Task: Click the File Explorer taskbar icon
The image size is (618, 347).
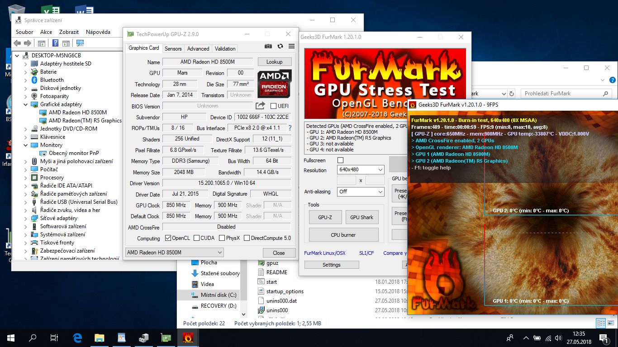Action: (x=99, y=338)
